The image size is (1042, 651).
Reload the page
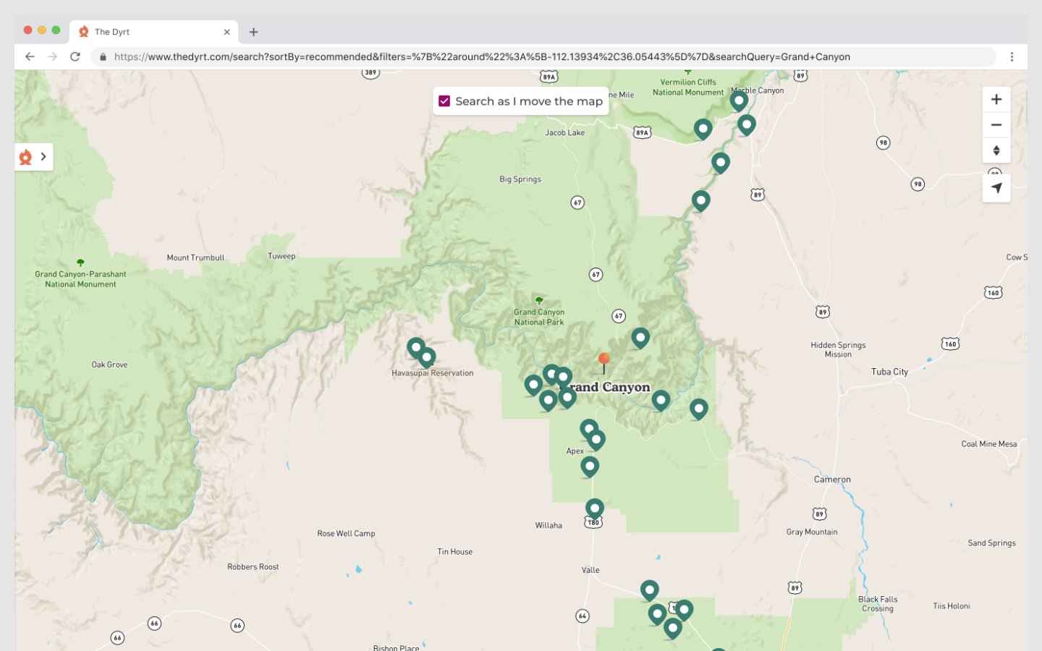pyautogui.click(x=75, y=56)
